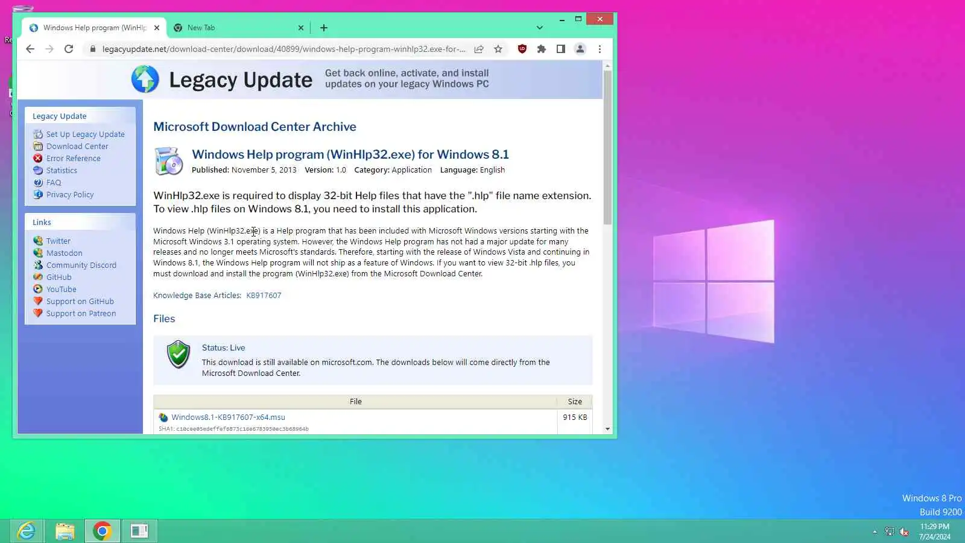Click the FAQ question mark icon
965x543 pixels.
38,182
